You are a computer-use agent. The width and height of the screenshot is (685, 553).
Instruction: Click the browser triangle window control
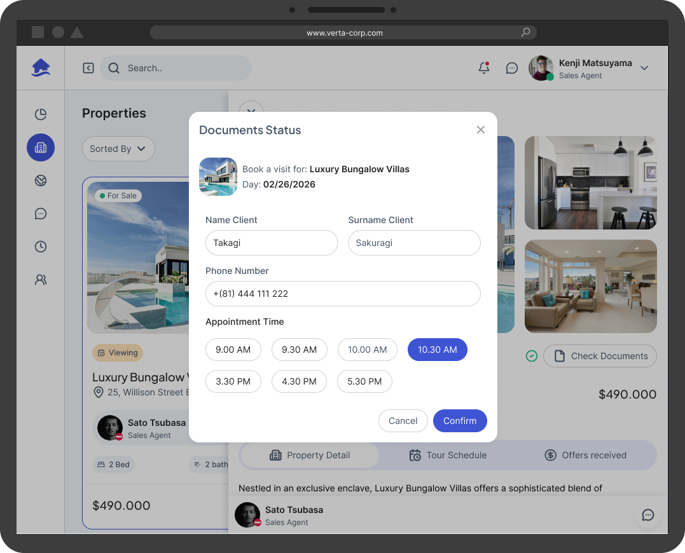coord(77,32)
